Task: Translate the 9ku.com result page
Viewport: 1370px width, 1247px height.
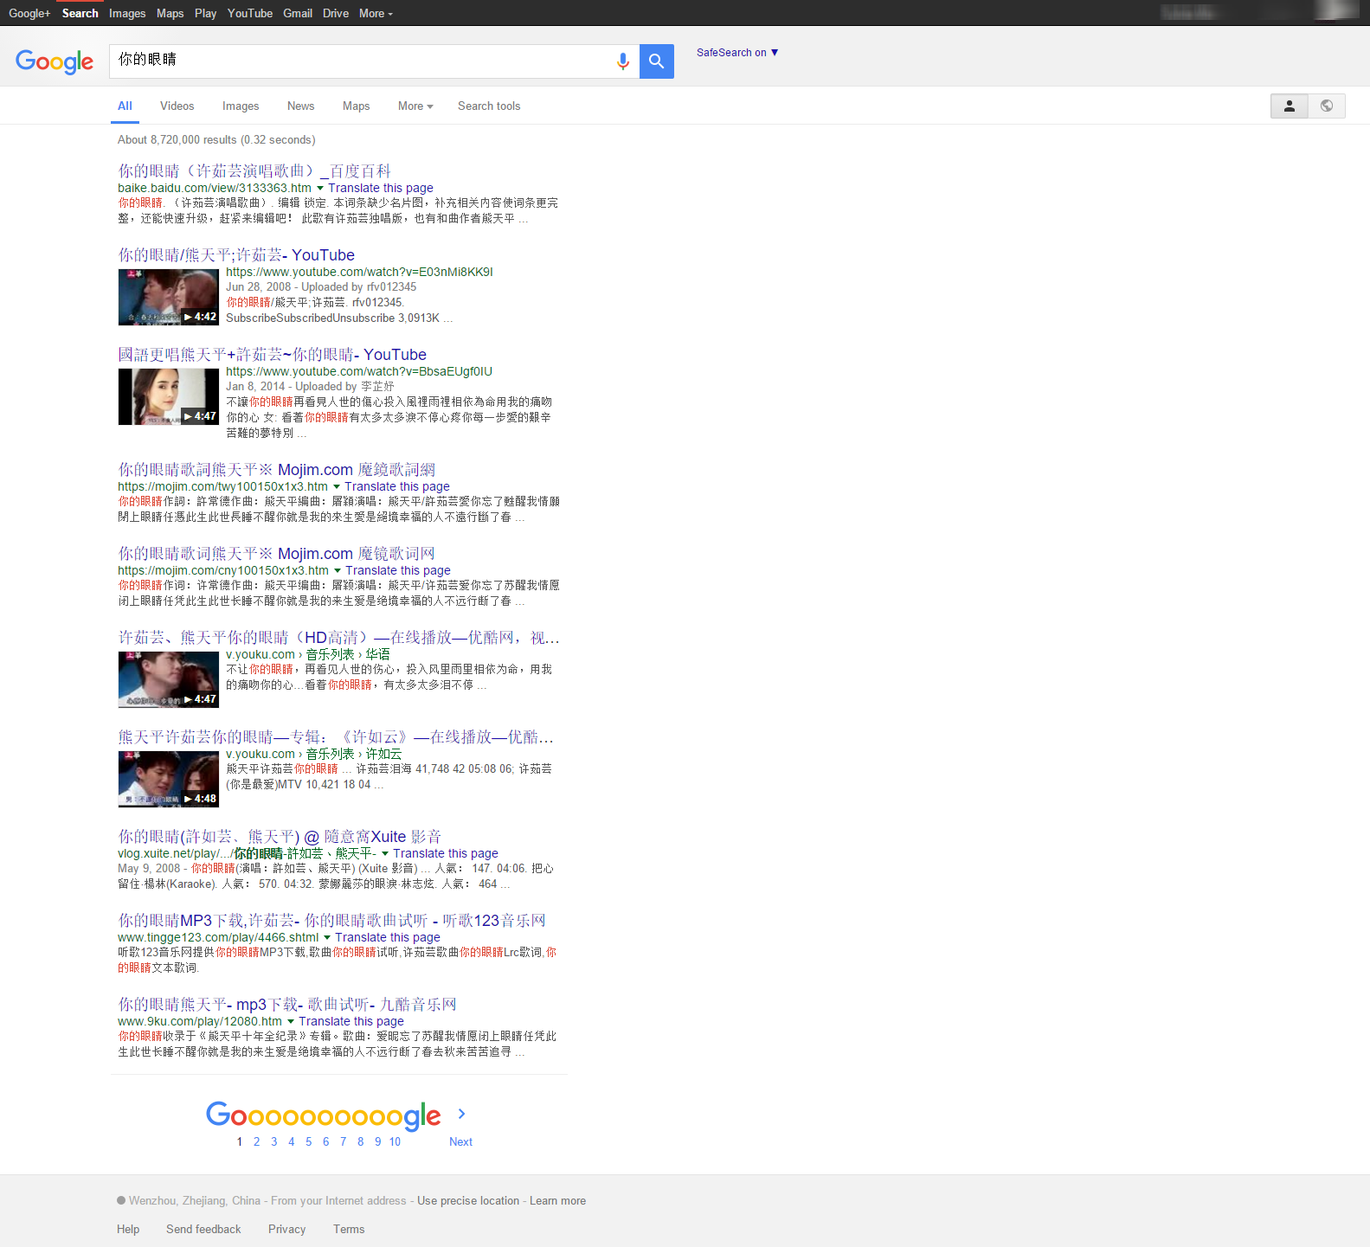Action: tap(351, 1021)
